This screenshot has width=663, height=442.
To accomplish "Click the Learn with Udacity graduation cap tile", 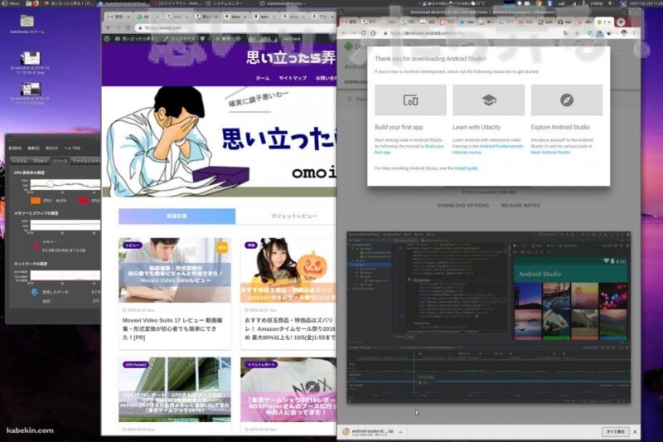I will point(488,100).
